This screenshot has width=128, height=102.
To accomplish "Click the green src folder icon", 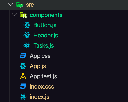I will point(20,5).
